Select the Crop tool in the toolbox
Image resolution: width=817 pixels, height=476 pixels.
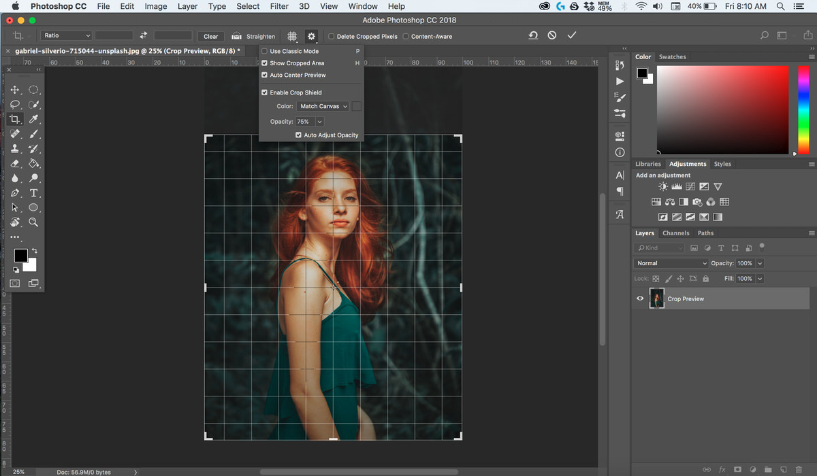[x=15, y=119]
